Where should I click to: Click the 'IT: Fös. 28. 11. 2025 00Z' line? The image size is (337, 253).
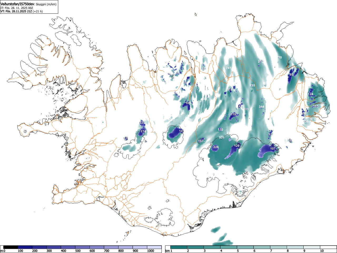tap(17, 8)
